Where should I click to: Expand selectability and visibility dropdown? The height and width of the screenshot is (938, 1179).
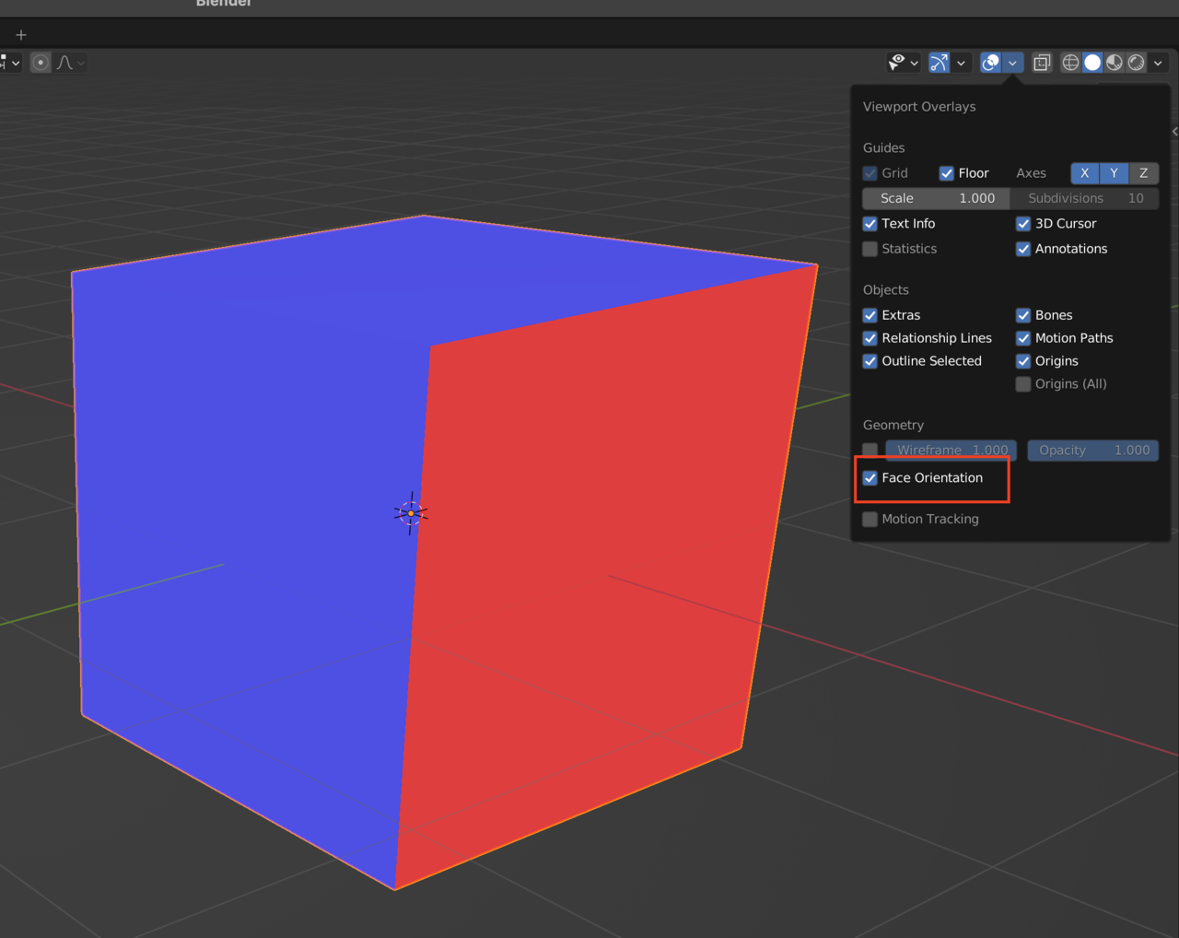[914, 63]
